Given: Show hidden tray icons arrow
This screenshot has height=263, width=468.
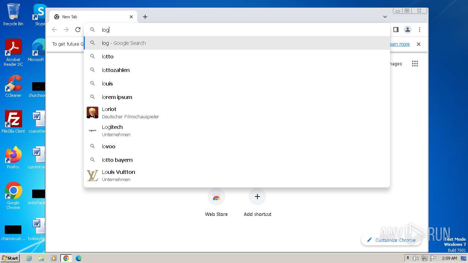Looking at the screenshot, I should click(408, 258).
